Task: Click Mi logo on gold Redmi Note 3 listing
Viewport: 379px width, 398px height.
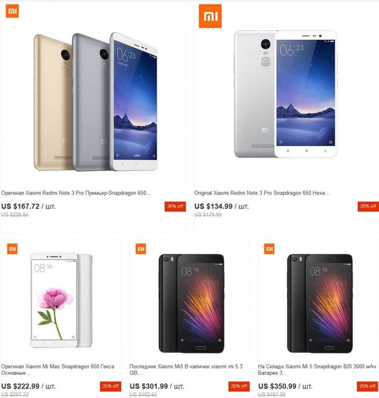Action: [x=12, y=11]
